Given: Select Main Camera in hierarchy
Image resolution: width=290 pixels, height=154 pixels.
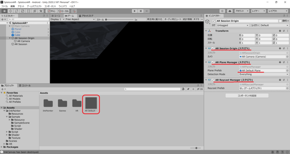Looking at the screenshot, I should [22, 26].
